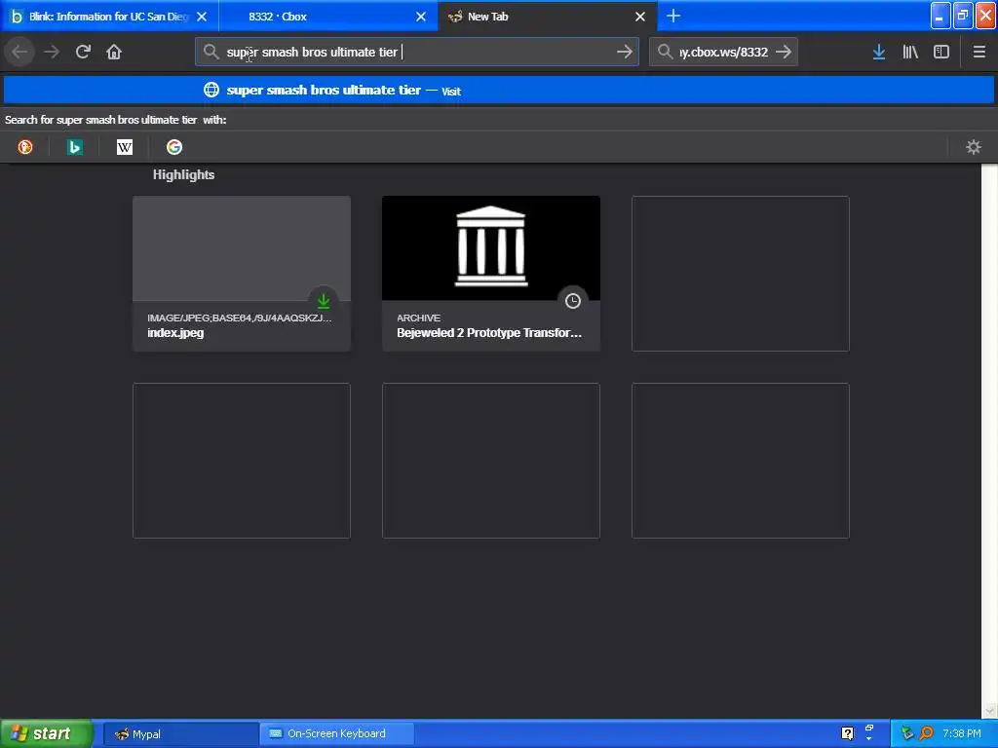
Task: Open the Downloads panel
Action: (879, 52)
